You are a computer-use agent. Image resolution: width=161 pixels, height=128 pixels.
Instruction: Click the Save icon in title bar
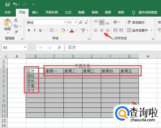point(7,4)
